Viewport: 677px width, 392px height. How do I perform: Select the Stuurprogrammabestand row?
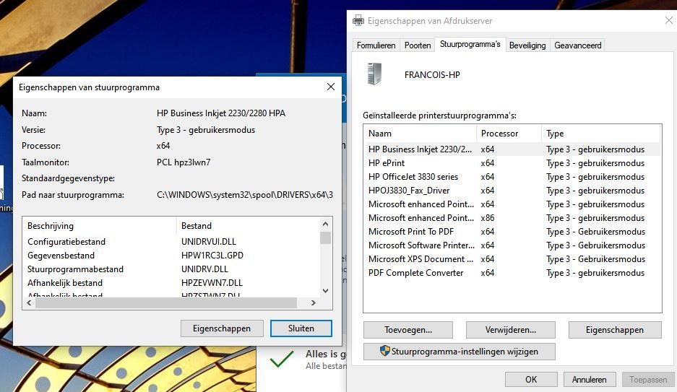click(x=172, y=269)
